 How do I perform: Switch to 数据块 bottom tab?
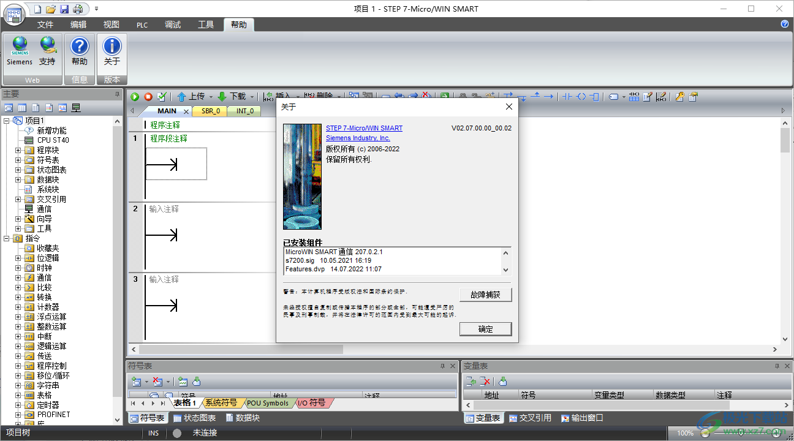pyautogui.click(x=243, y=418)
